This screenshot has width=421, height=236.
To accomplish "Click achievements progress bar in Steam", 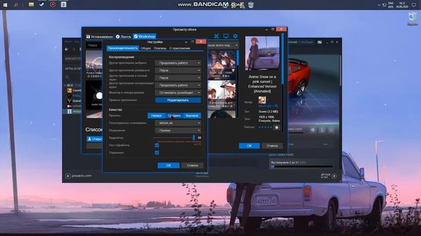I will [302, 167].
